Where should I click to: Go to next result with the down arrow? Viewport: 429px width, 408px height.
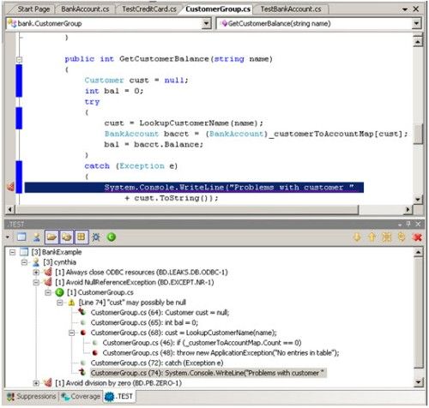(357, 237)
